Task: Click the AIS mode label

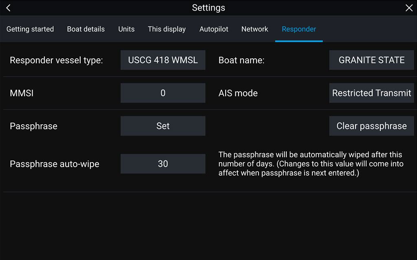Action: [238, 93]
